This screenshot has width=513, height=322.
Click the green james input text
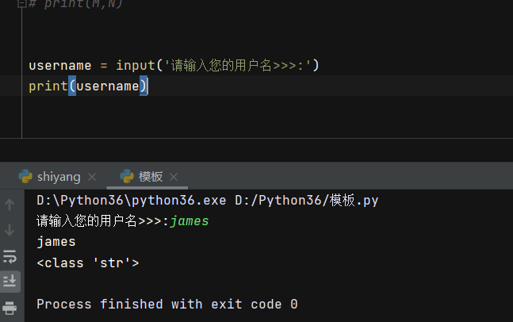tap(190, 221)
